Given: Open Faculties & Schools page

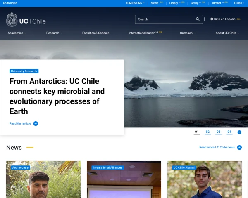Looking at the screenshot, I should (x=96, y=33).
